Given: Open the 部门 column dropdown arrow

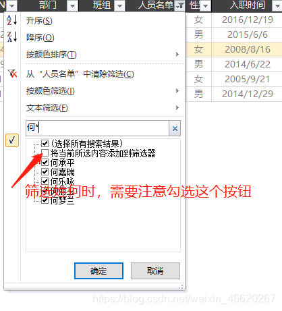Looking at the screenshot, I should pyautogui.click(x=72, y=6).
